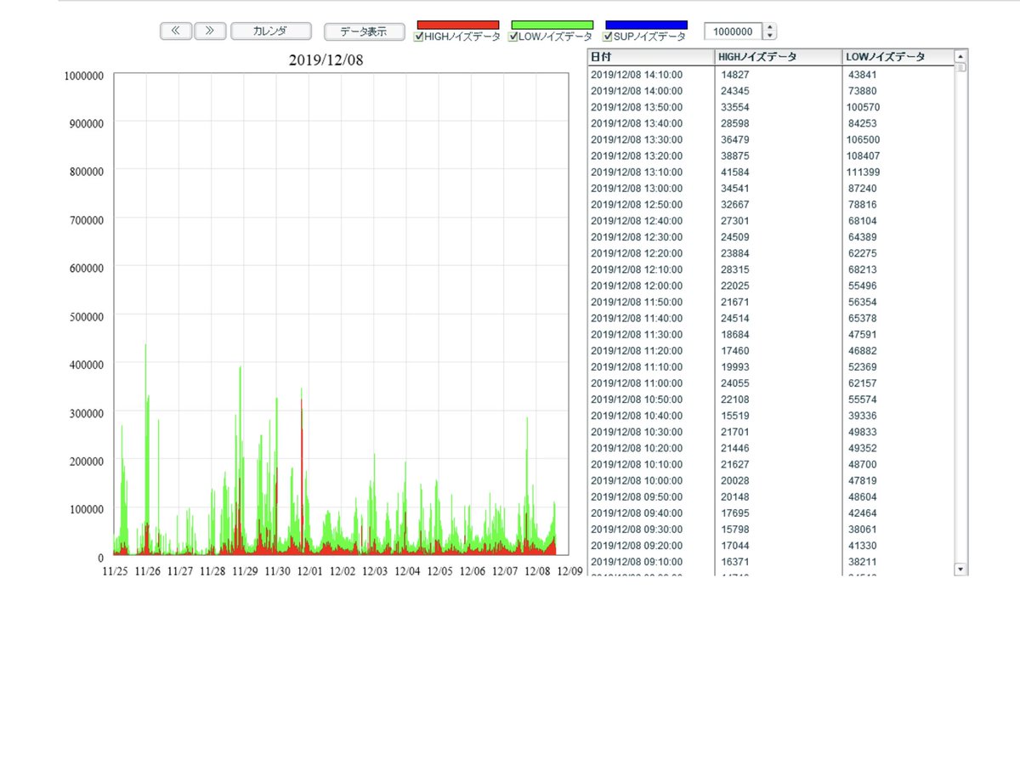Click LOW value 106500
The height and width of the screenshot is (765, 1020).
point(863,139)
